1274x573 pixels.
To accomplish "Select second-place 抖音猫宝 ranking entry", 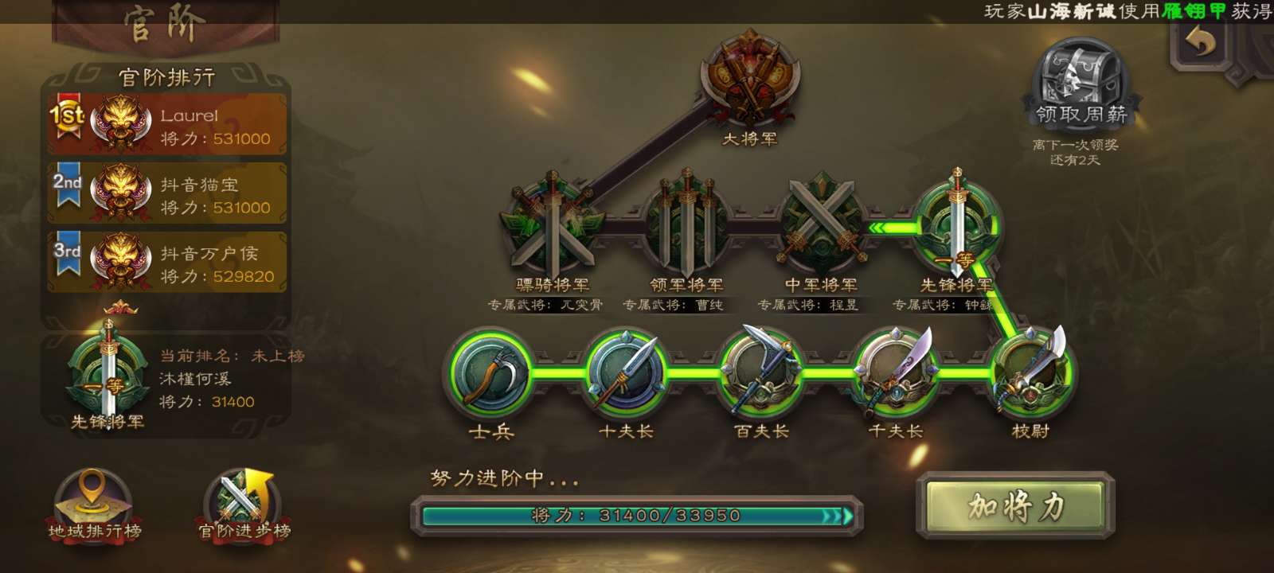I will (167, 193).
